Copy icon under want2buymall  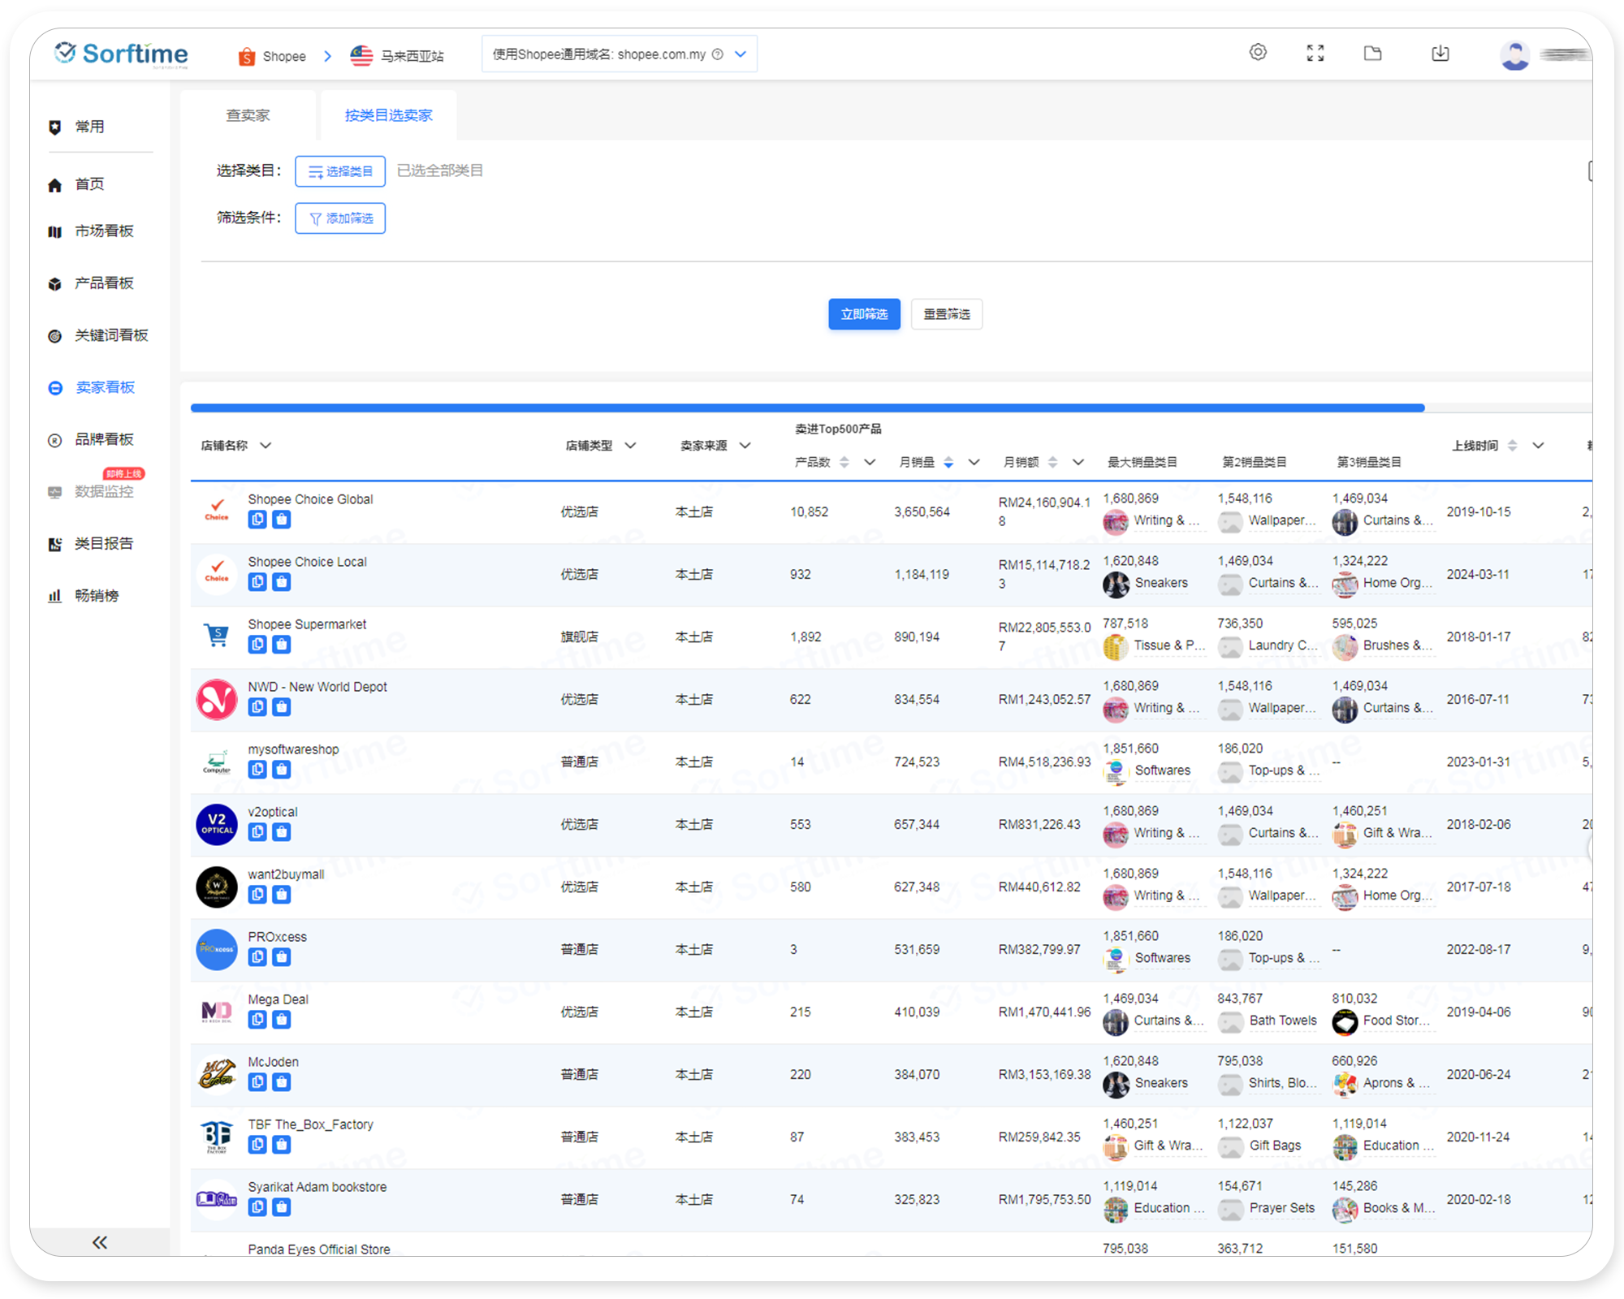tap(257, 895)
